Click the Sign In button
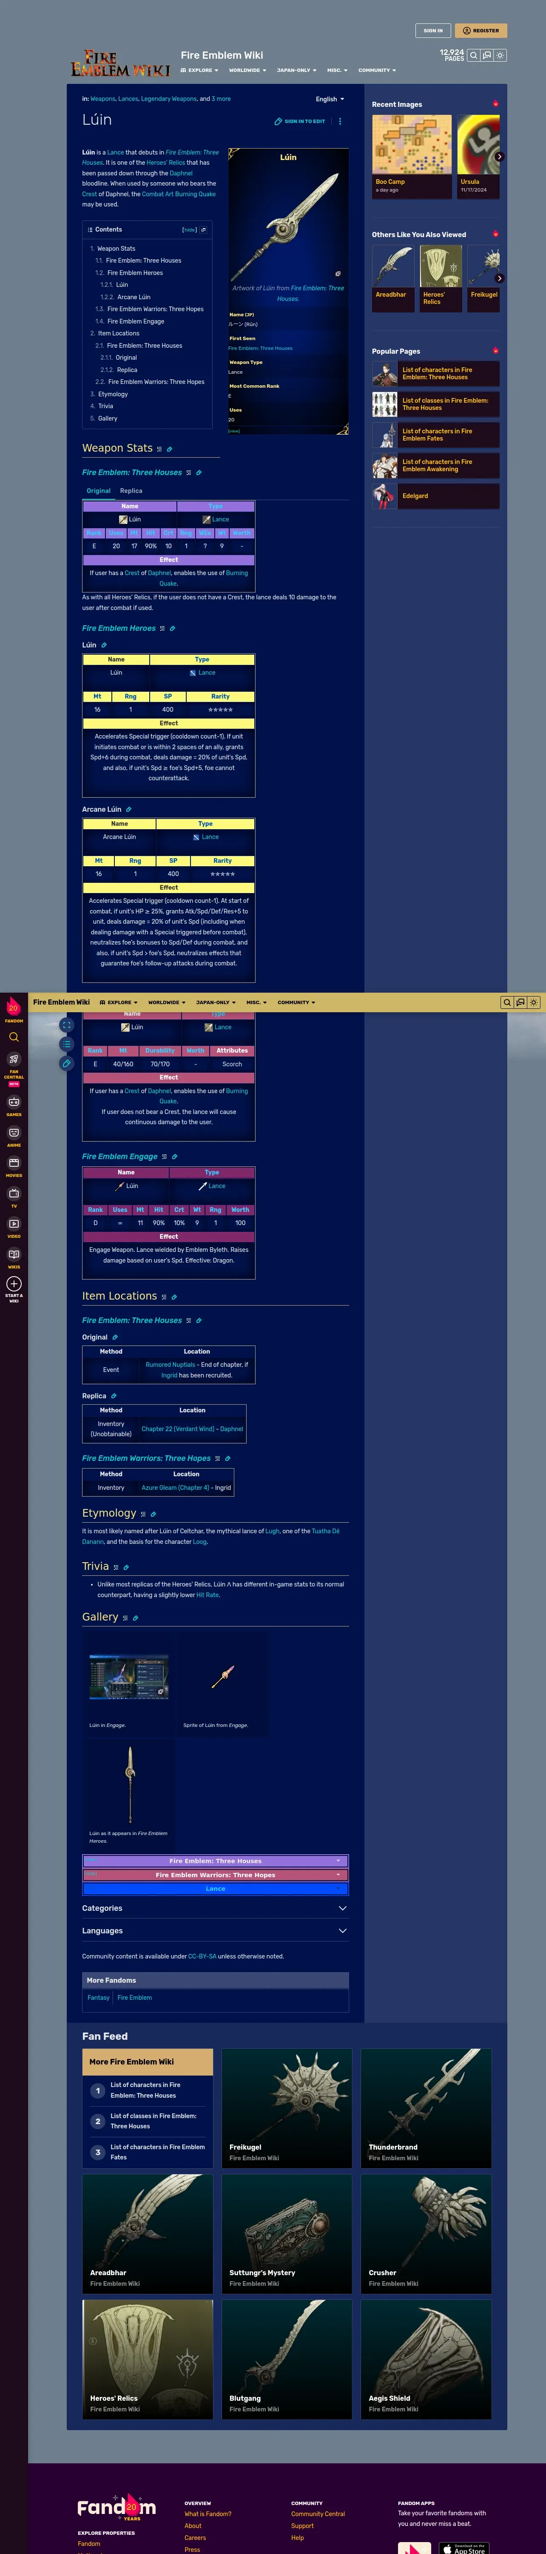 (433, 31)
